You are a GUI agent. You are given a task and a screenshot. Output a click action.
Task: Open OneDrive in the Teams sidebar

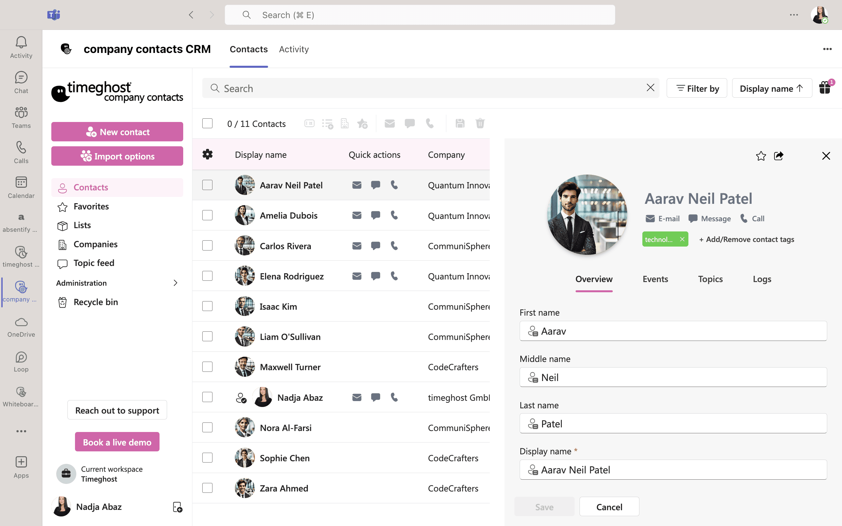point(21,327)
